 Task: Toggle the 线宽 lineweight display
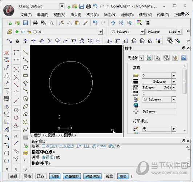pyautogui.click(x=109, y=176)
